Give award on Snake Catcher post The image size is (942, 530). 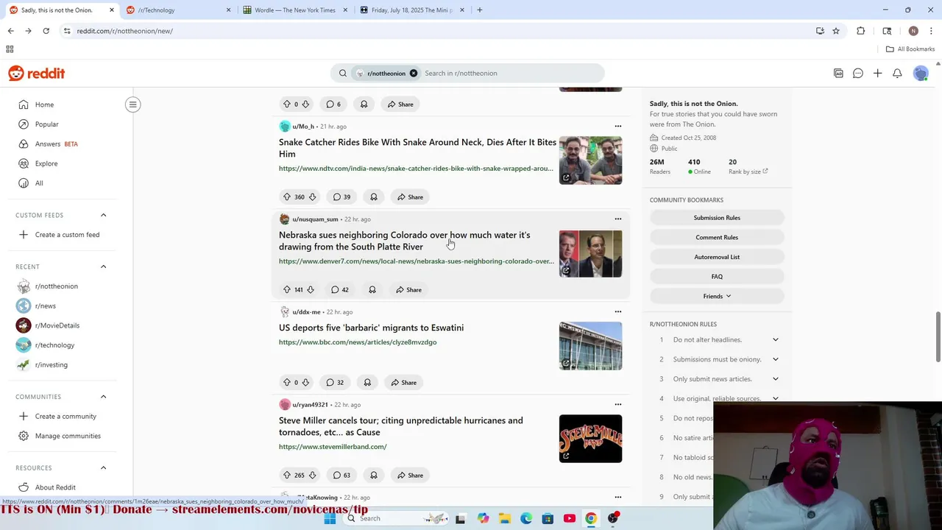tap(374, 197)
